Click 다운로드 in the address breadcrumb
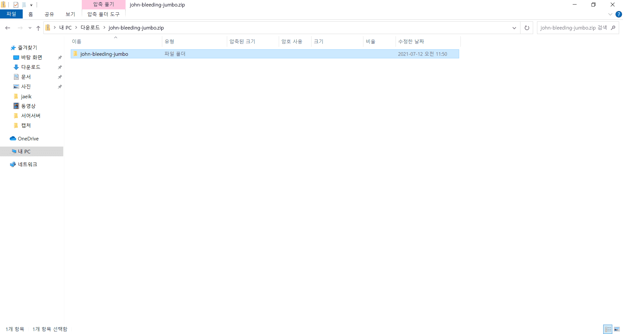 pos(90,28)
